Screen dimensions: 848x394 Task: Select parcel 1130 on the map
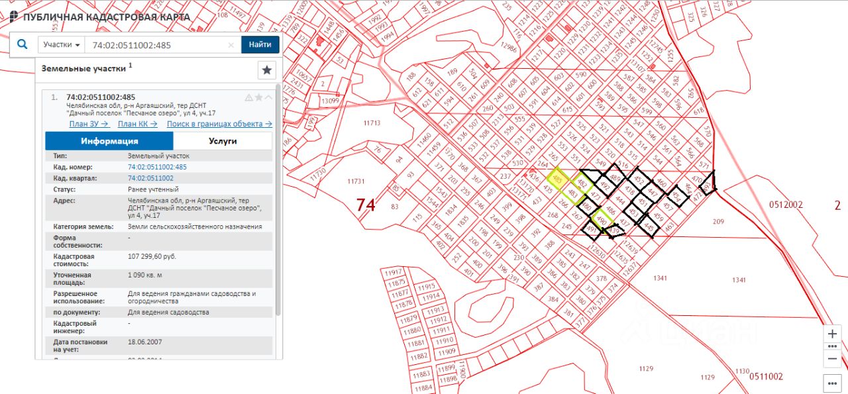coord(742,371)
